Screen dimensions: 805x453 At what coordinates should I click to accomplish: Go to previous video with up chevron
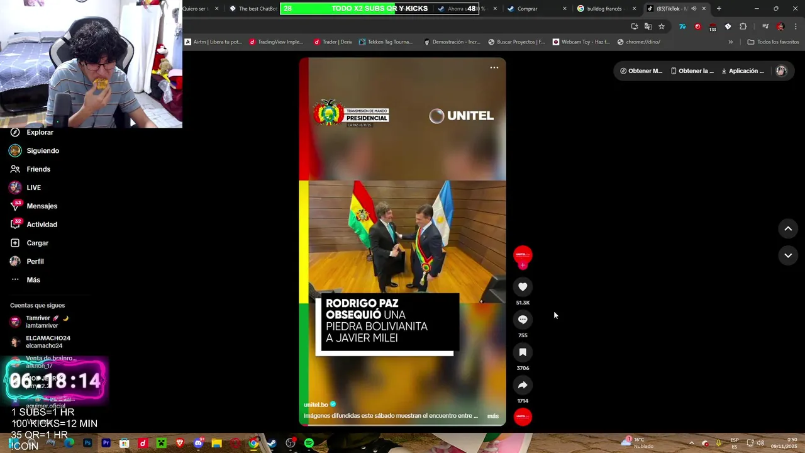pyautogui.click(x=788, y=229)
